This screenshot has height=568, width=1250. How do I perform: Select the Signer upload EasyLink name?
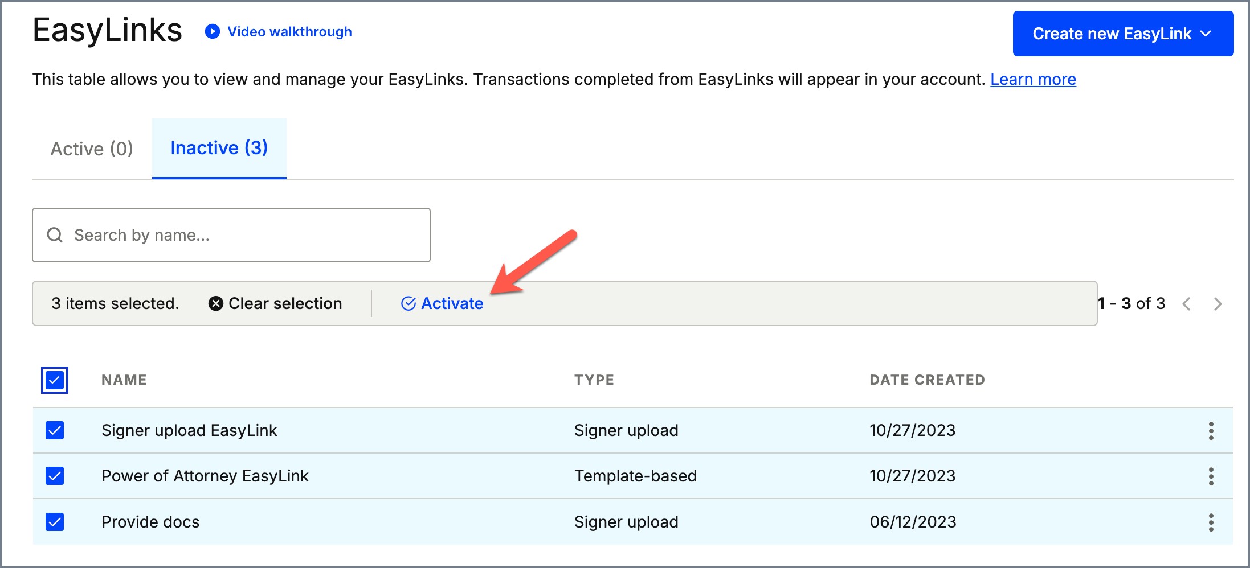pyautogui.click(x=189, y=430)
